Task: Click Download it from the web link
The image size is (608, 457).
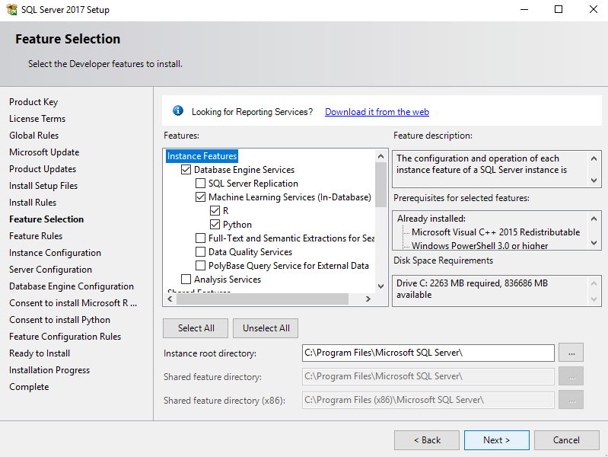Action: tap(377, 112)
